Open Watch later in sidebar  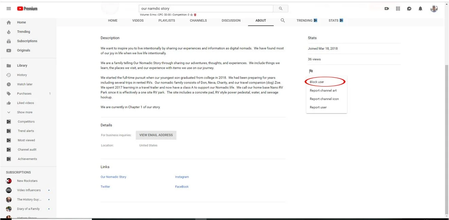24,84
